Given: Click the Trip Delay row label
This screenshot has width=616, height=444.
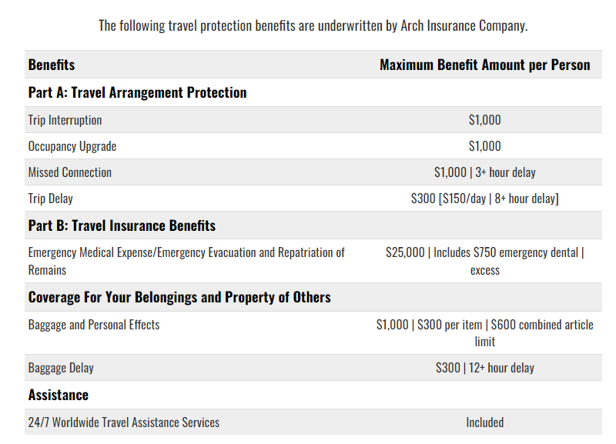Looking at the screenshot, I should 50,199.
